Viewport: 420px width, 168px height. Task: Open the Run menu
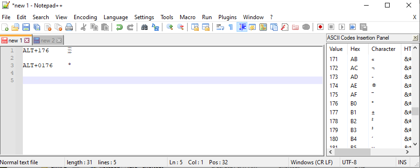[207, 17]
